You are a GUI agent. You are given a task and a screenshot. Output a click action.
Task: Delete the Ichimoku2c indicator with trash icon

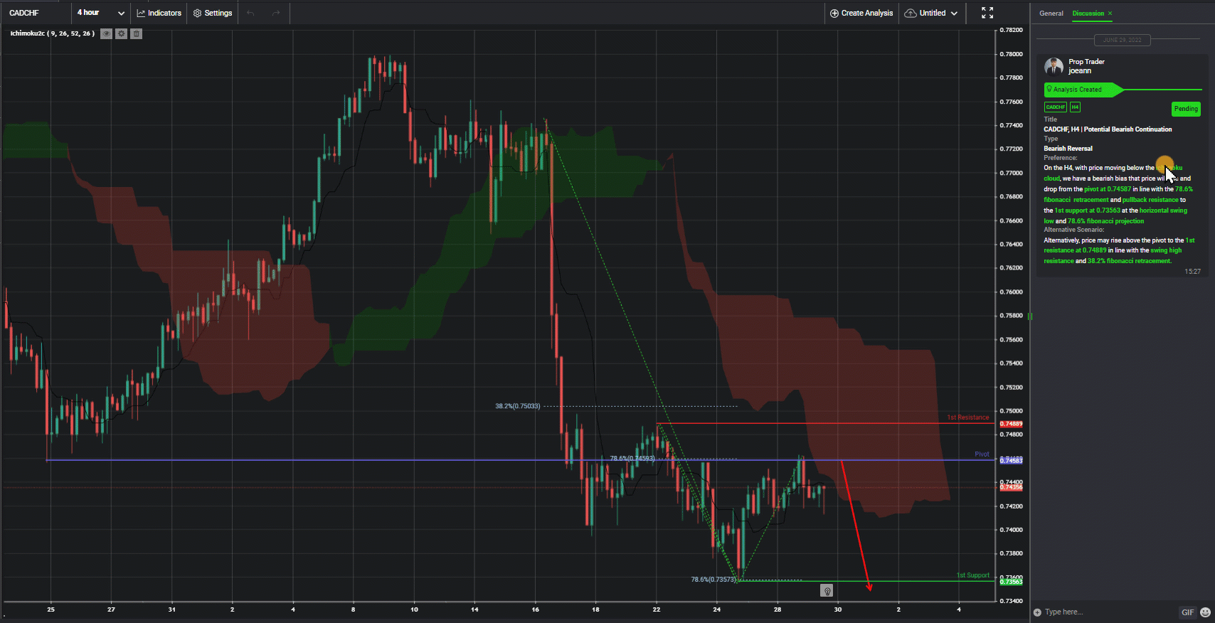click(x=137, y=33)
